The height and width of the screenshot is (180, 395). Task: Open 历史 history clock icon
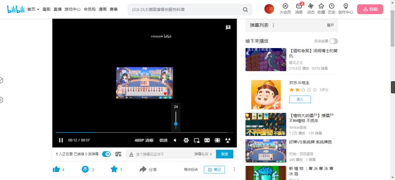[x=332, y=6]
